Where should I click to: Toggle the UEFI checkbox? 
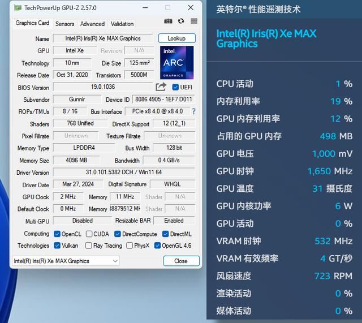(175, 87)
